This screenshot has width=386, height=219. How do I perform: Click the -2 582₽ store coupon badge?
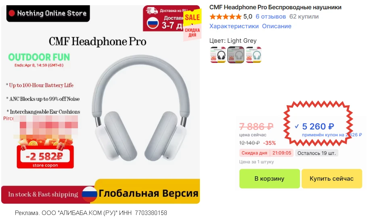45,157
